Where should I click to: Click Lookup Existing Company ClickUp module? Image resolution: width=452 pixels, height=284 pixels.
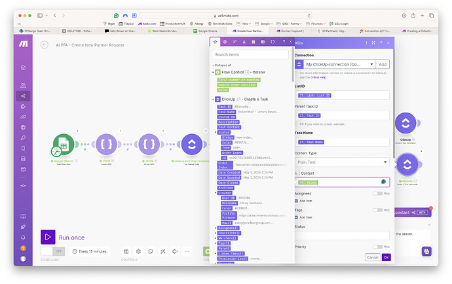click(x=192, y=144)
